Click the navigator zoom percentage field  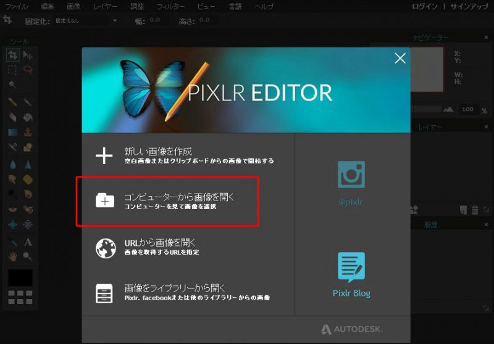(x=468, y=109)
